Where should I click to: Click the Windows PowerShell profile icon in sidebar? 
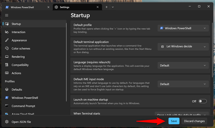tap(7, 98)
